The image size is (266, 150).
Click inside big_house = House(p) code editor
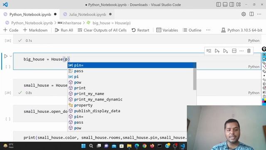click(x=47, y=59)
